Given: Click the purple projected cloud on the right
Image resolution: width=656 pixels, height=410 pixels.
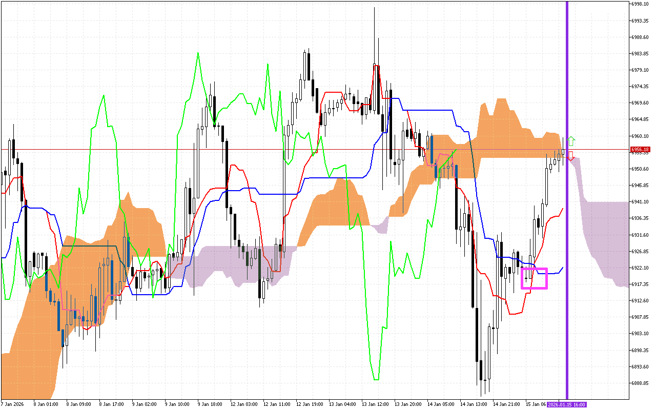Looking at the screenshot, I should click(x=605, y=225).
